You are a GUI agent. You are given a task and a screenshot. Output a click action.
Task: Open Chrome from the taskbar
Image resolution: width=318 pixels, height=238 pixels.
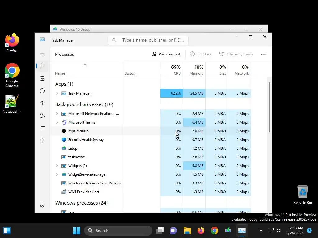(214, 231)
